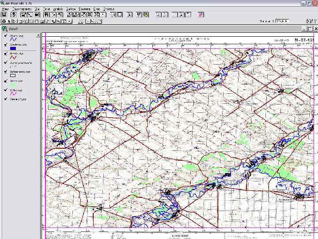Select the Select Feature tool
This screenshot has height=239, width=318.
coord(20,21)
